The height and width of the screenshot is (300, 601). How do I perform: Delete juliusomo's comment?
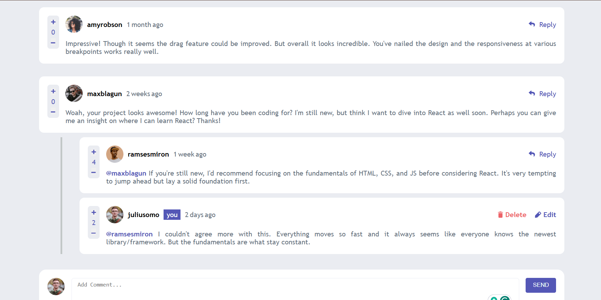pyautogui.click(x=512, y=215)
